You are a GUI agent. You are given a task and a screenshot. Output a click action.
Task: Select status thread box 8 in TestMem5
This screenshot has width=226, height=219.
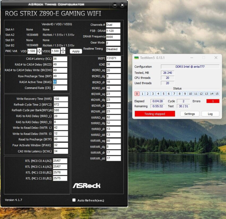(x=180, y=94)
